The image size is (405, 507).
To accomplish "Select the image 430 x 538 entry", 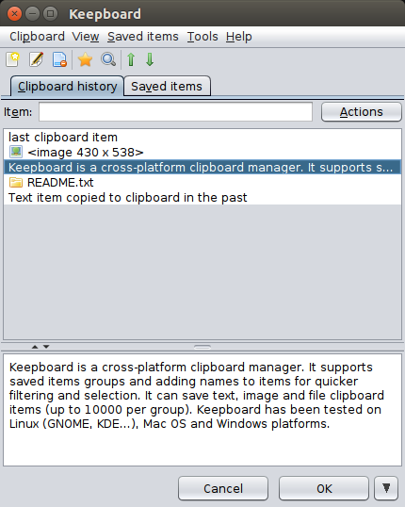I will (202, 153).
